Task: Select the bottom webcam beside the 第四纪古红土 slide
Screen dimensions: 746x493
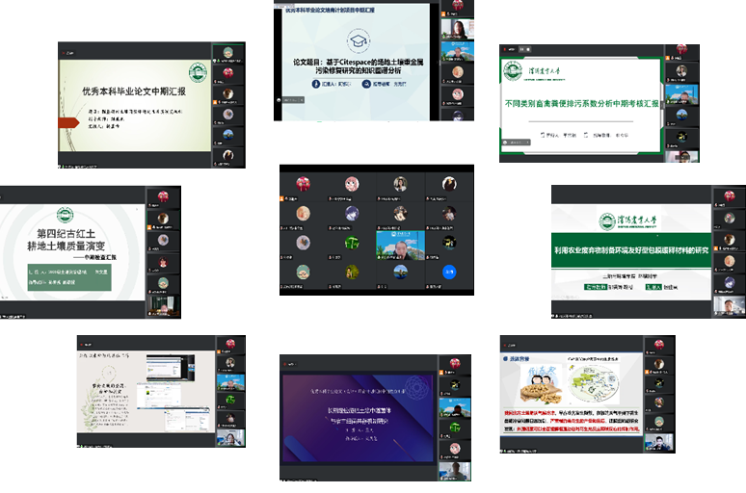Action: pyautogui.click(x=161, y=306)
